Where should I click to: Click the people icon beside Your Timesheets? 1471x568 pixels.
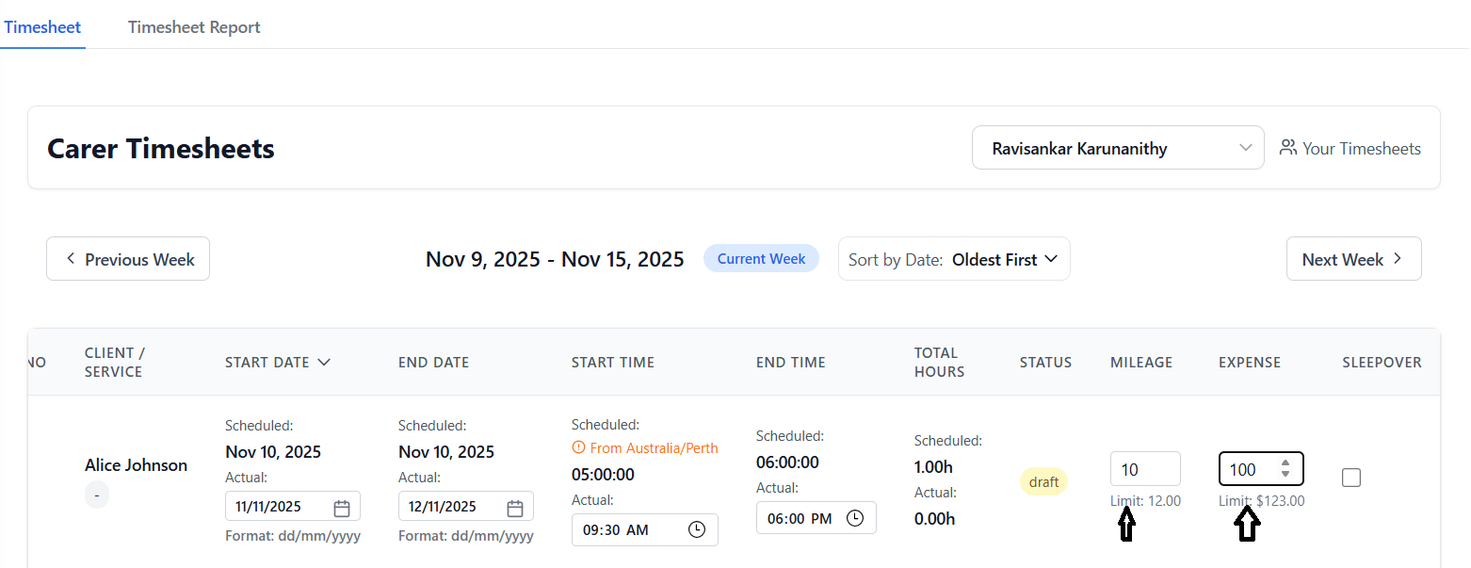coord(1287,148)
